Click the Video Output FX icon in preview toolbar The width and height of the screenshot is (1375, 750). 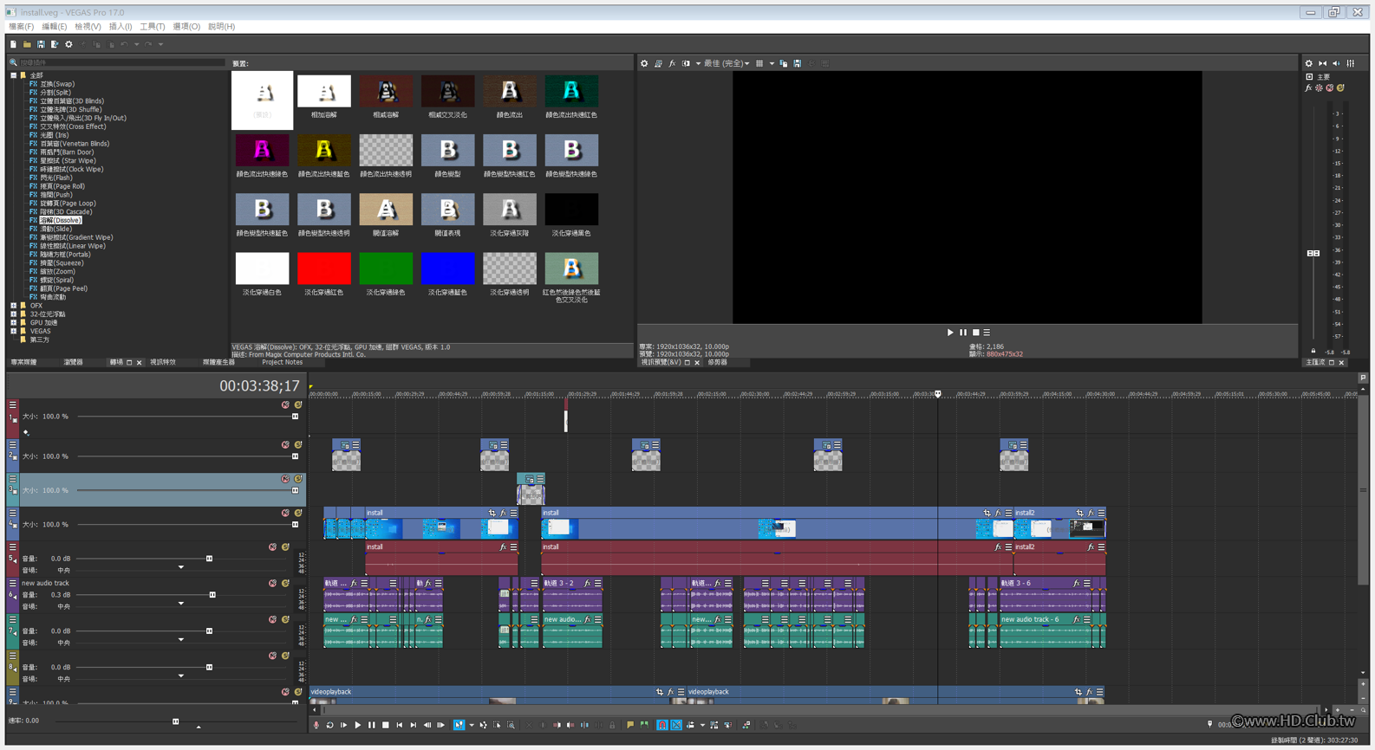(x=672, y=63)
